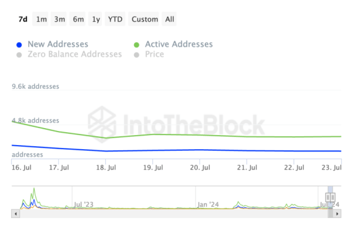
Task: Select the 7d time range
Action: coord(23,19)
